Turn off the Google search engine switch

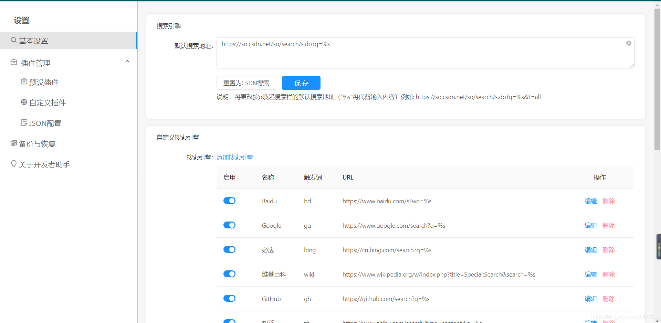[229, 225]
